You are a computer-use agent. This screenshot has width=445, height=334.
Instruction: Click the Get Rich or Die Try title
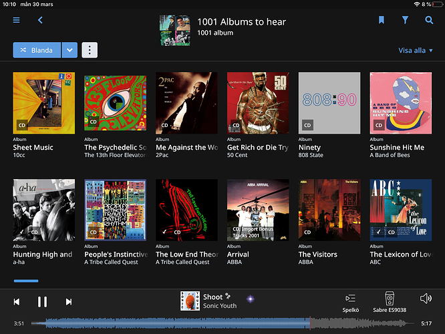[258, 147]
